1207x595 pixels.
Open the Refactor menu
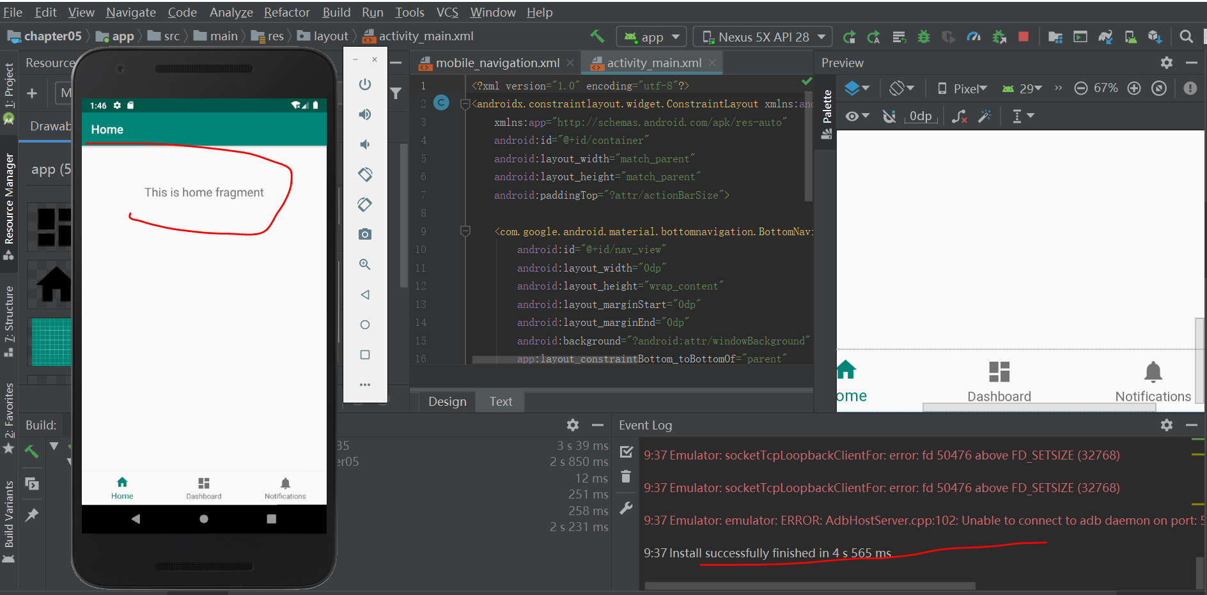pos(286,12)
